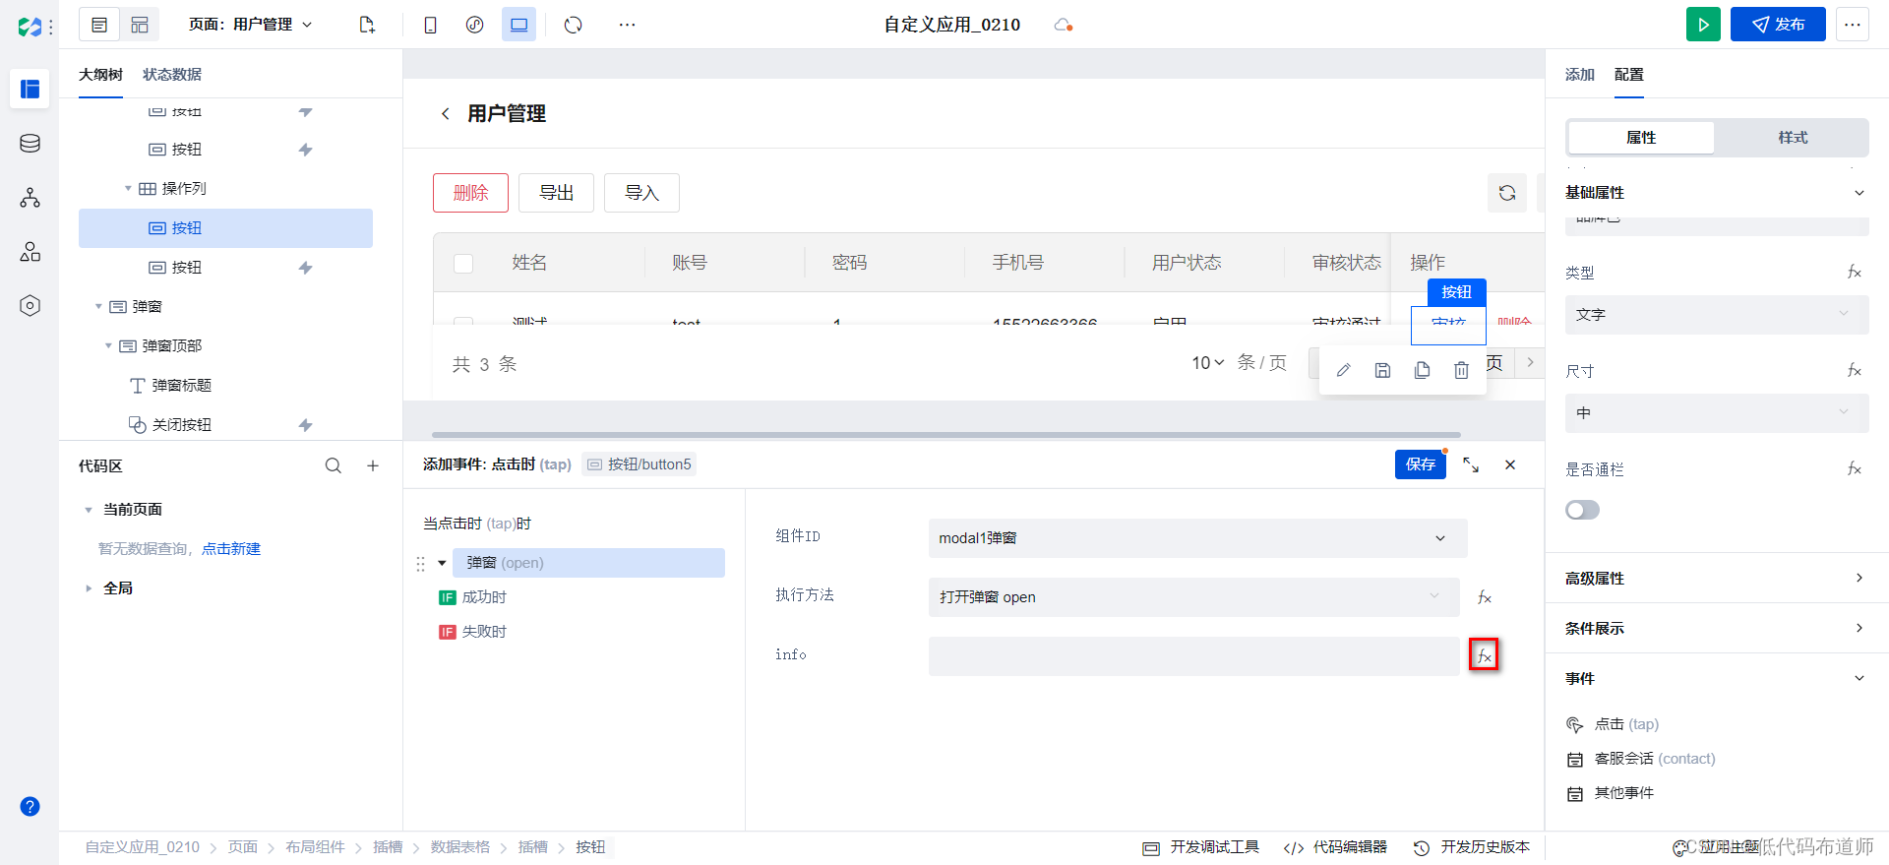Click the green preview play button
Screen dimensions: 1889x865
[x=1703, y=25]
